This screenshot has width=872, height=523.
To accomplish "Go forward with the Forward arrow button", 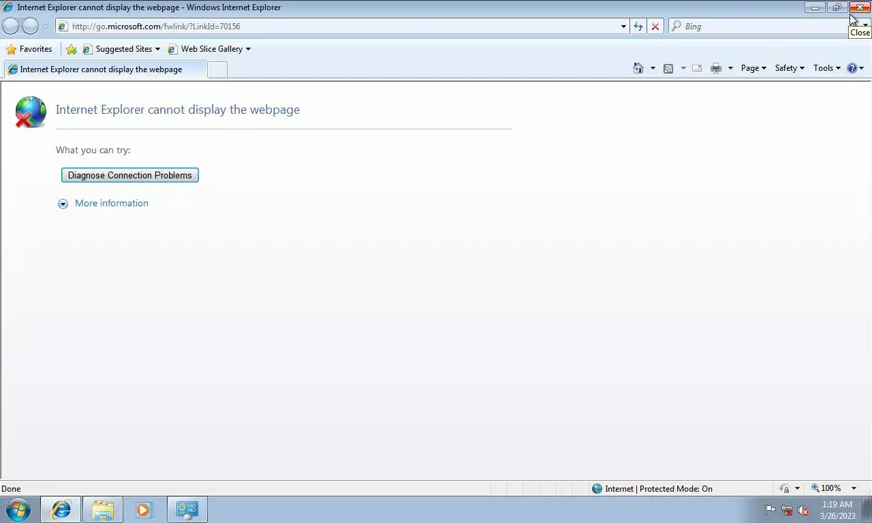I will coord(30,26).
